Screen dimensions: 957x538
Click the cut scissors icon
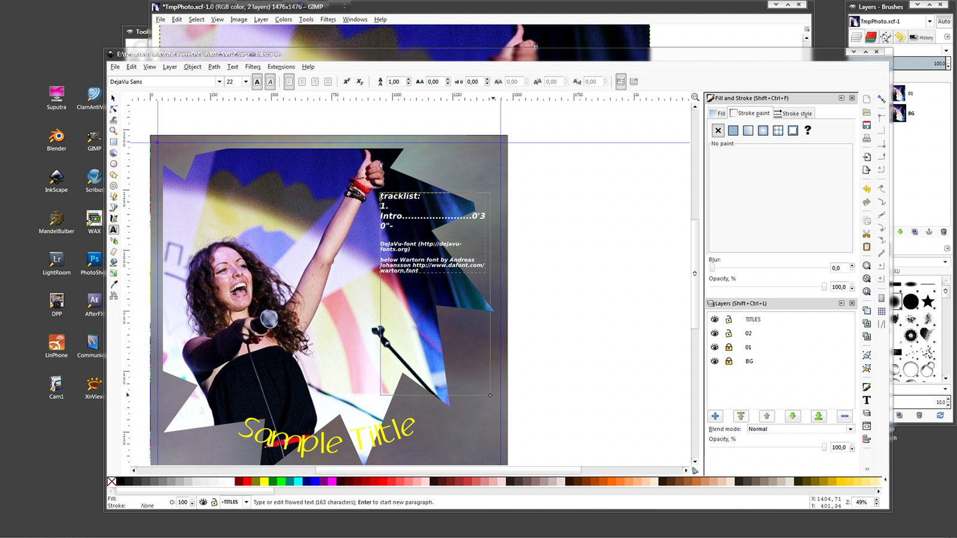[867, 234]
